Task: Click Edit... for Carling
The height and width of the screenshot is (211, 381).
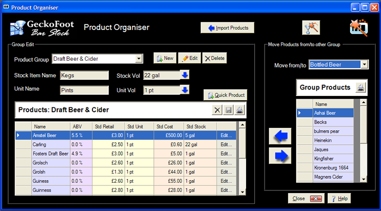Action: click(x=226, y=145)
